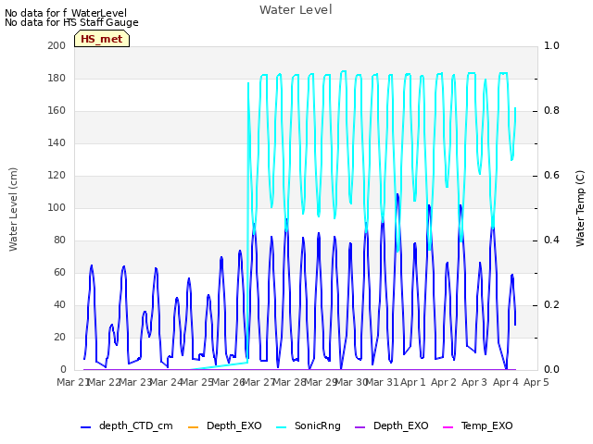Click the purple Depth_EXO legend swatch
Viewport: 593px width, 444px height.
pos(360,427)
